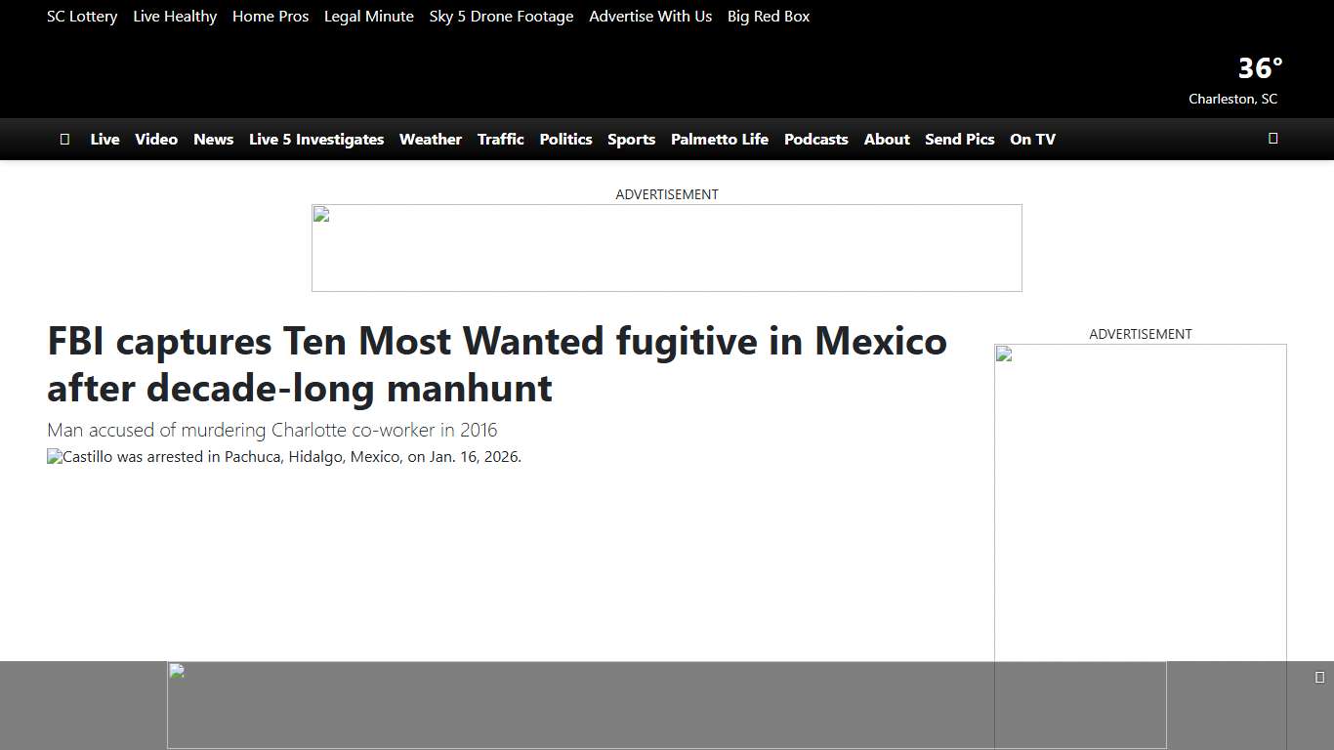Go to the Sports section
Image resolution: width=1334 pixels, height=750 pixels.
click(631, 139)
